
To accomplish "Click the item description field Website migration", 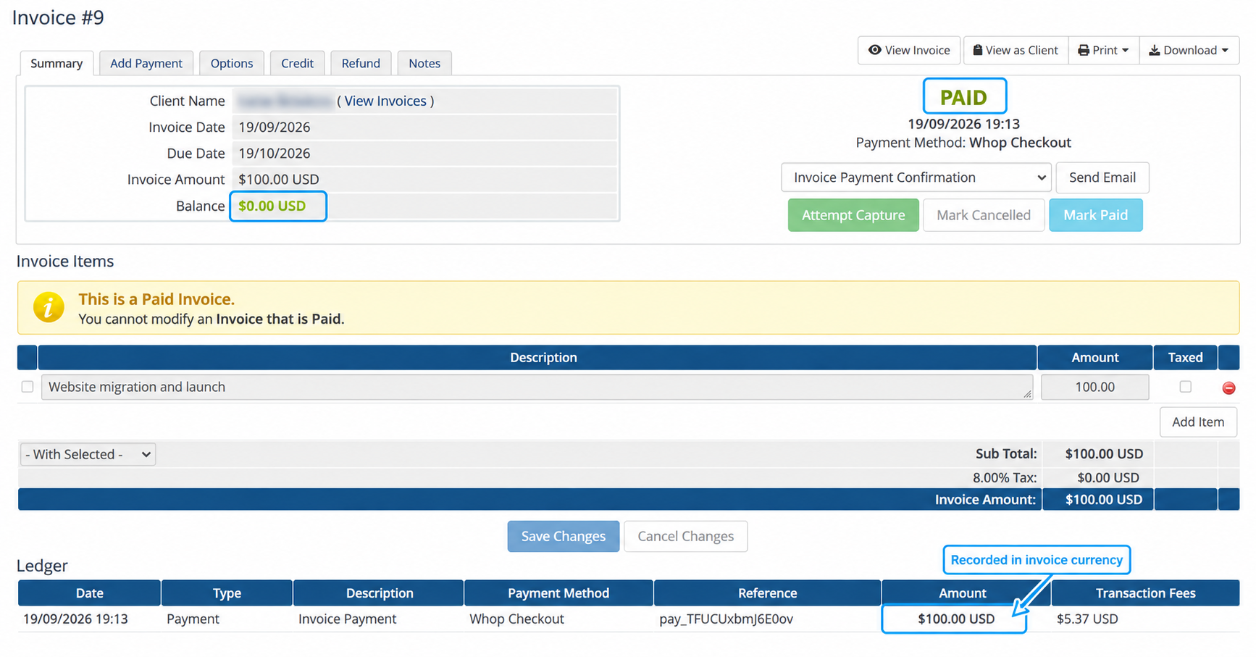I will (x=537, y=387).
